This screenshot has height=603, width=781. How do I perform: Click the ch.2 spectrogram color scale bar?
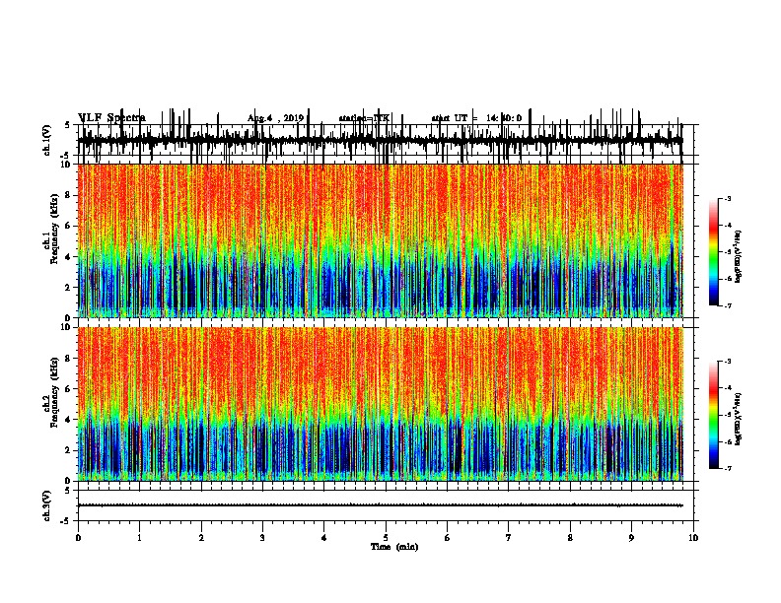coord(713,415)
